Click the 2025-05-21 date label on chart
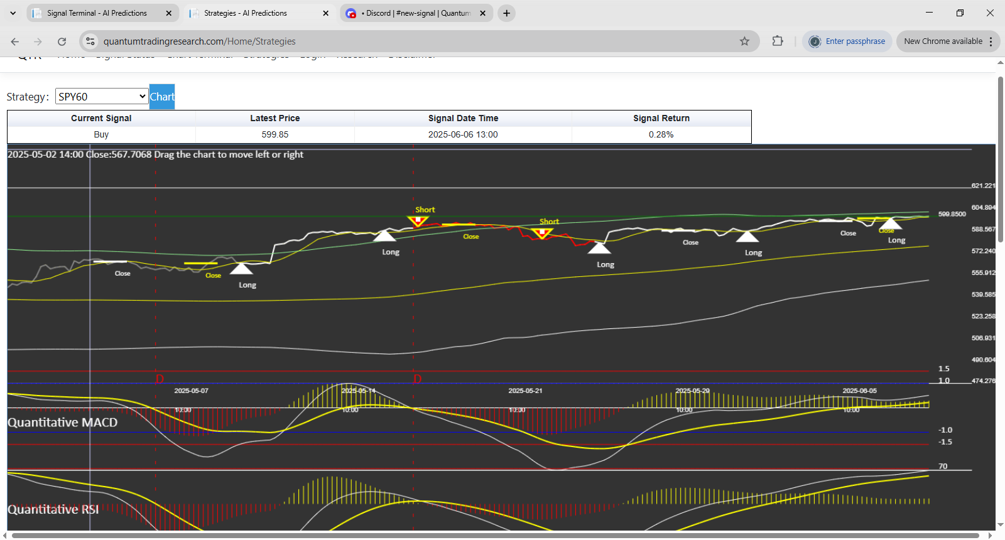The image size is (1005, 540). 525,391
